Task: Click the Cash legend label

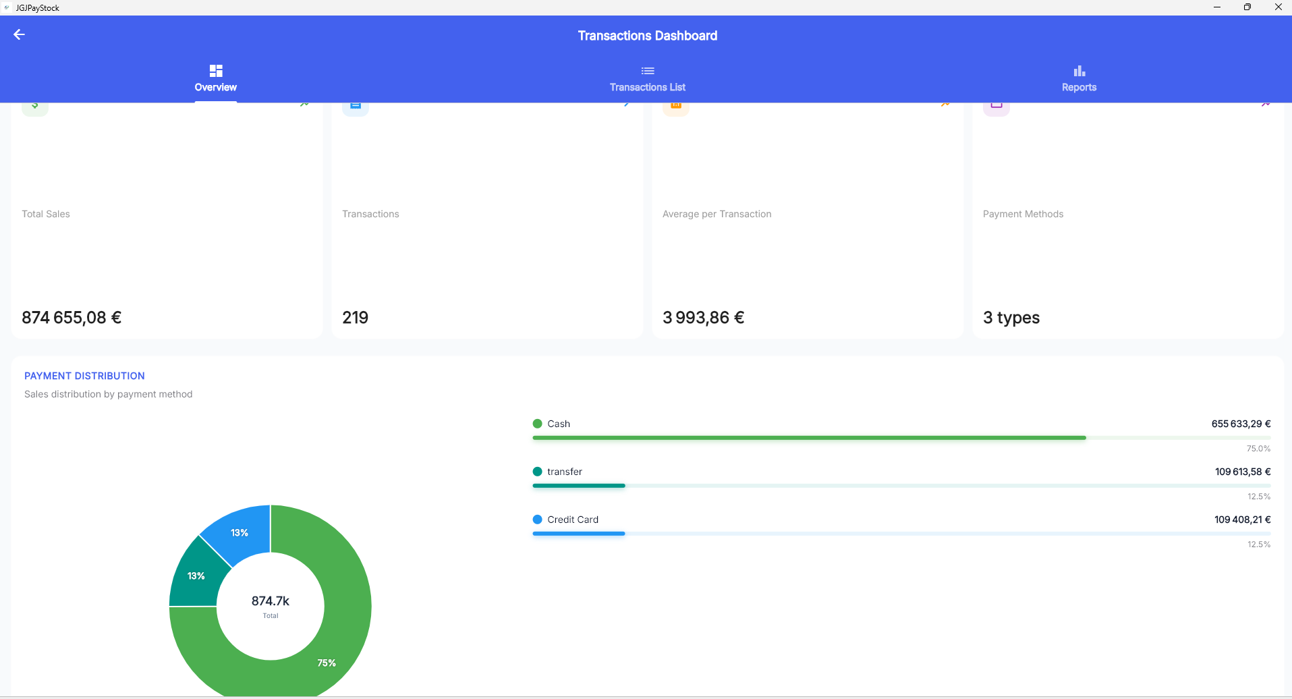Action: pyautogui.click(x=559, y=424)
